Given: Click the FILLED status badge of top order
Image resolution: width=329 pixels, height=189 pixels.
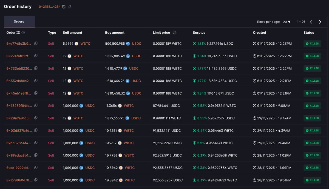Looking at the screenshot, I should (x=312, y=44).
